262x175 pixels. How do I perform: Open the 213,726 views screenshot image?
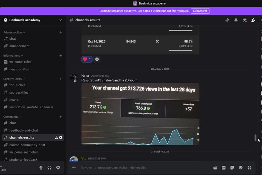pyautogui.click(x=140, y=114)
